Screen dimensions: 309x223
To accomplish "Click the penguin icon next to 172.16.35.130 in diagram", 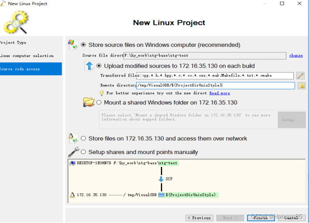I will coord(72,195).
